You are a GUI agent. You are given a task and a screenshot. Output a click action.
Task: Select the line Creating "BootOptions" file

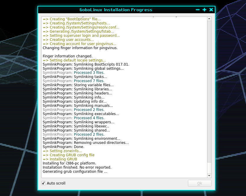click(x=72, y=19)
